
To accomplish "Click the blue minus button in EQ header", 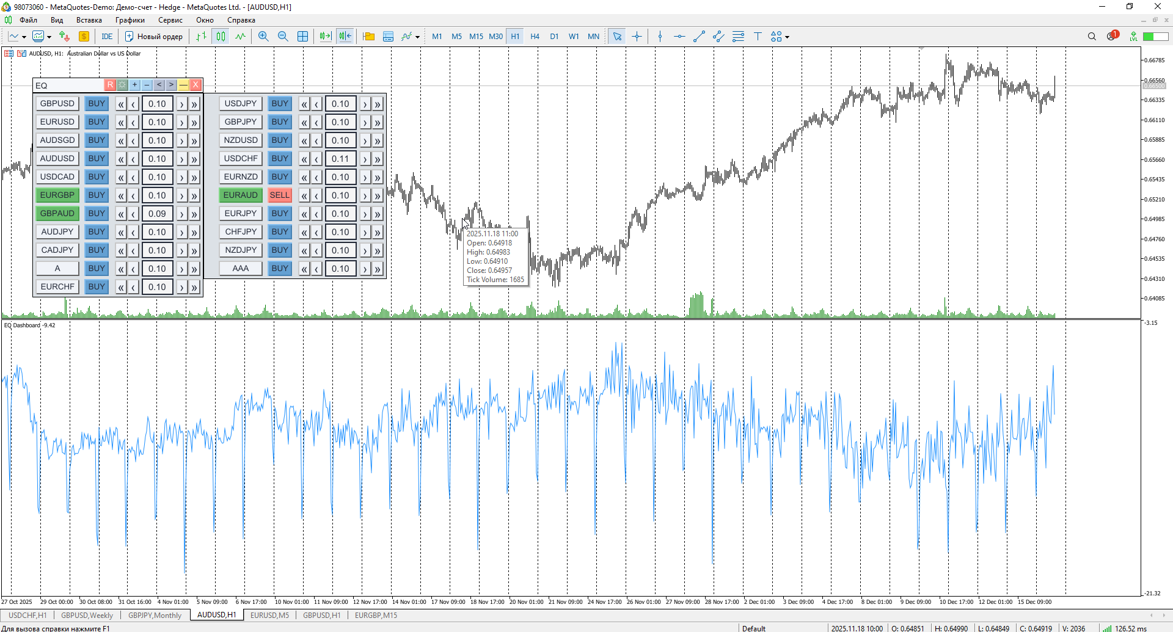I will click(x=147, y=85).
